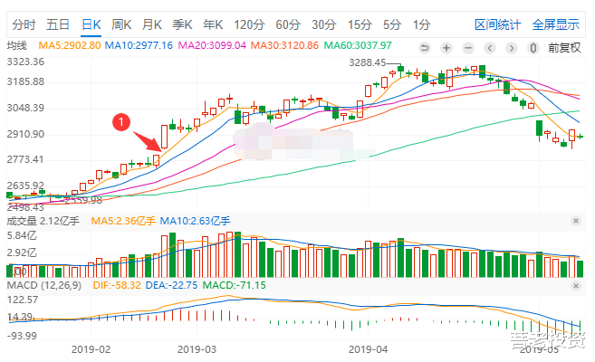Close the volume (成交量) panel

point(576,221)
